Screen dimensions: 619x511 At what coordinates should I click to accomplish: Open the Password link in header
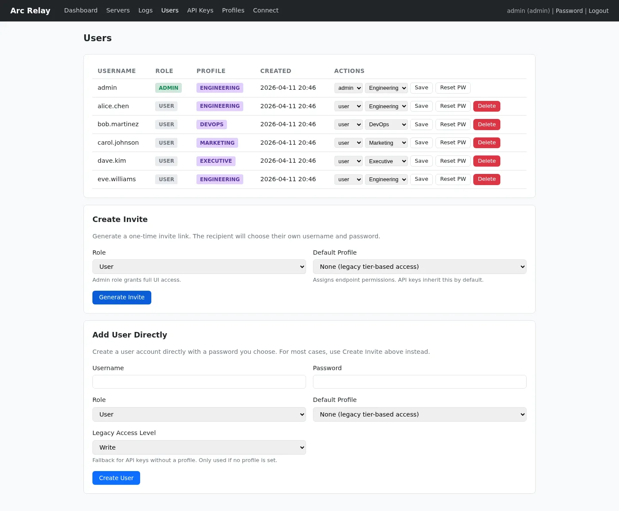pos(569,11)
